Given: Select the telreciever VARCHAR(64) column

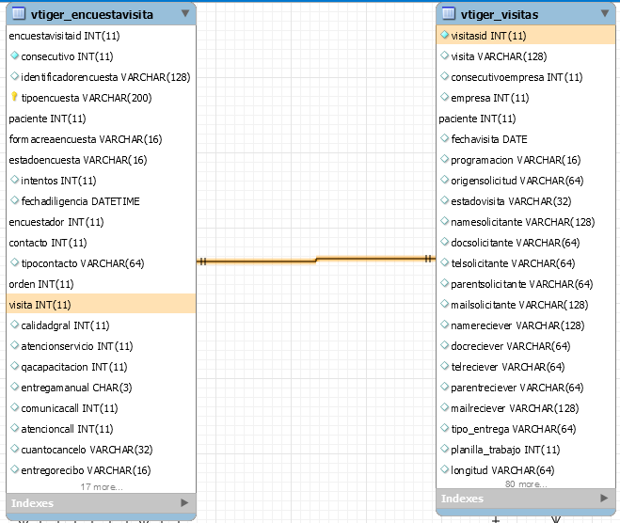Looking at the screenshot, I should point(526,367).
